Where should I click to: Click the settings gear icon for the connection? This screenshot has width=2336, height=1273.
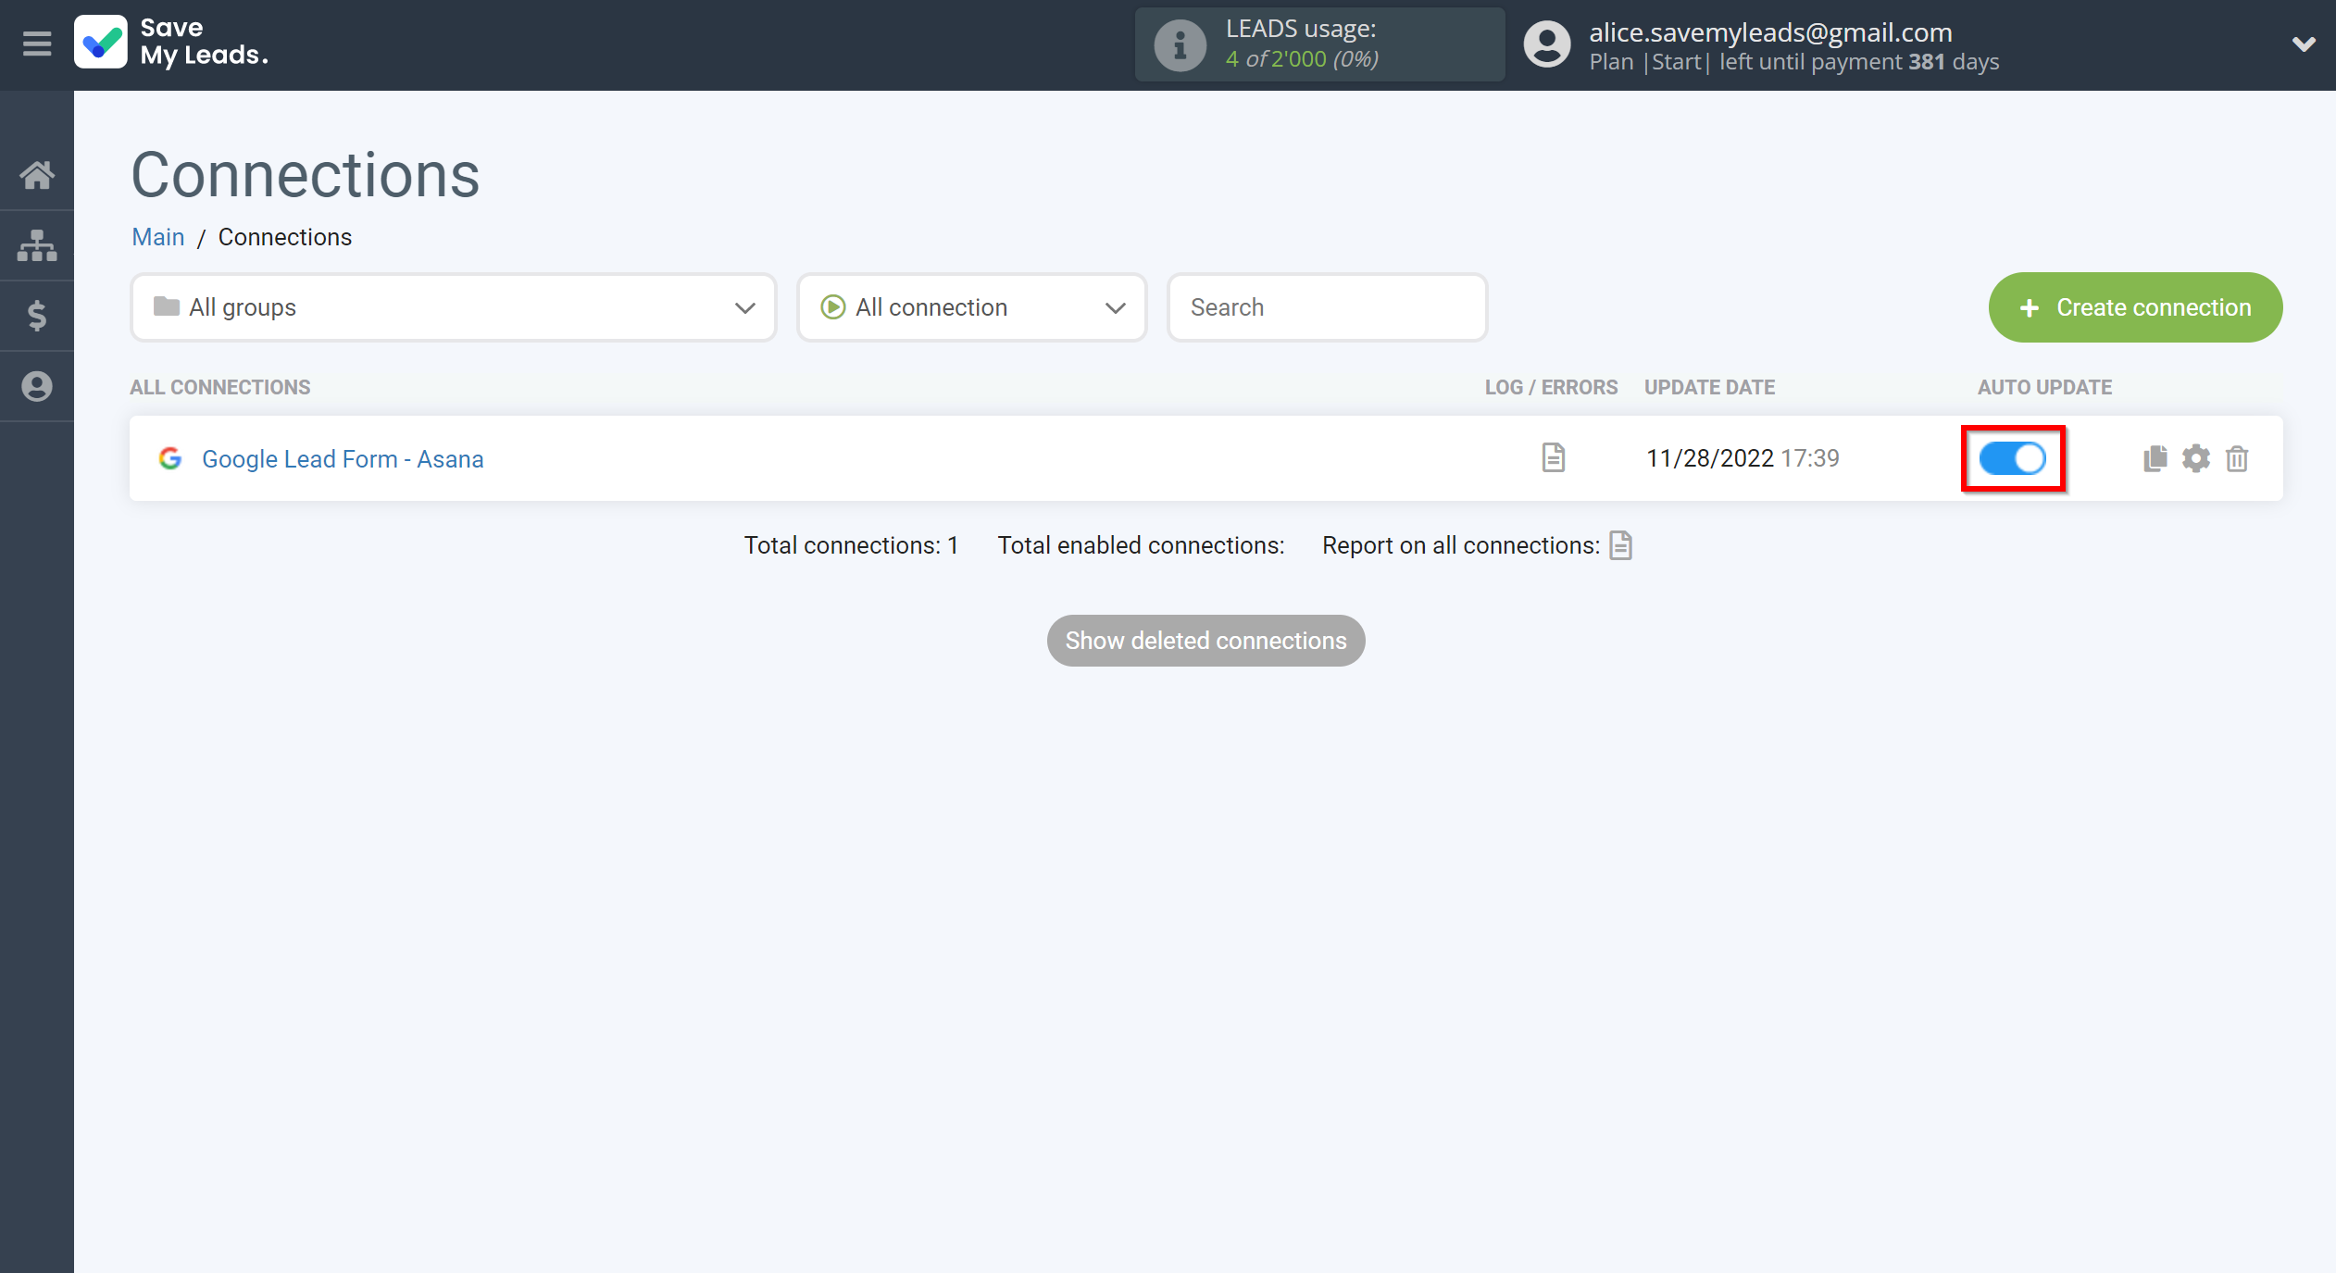(2195, 457)
